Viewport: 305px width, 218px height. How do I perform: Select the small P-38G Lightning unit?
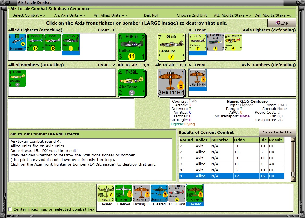pyautogui.click(x=35, y=42)
